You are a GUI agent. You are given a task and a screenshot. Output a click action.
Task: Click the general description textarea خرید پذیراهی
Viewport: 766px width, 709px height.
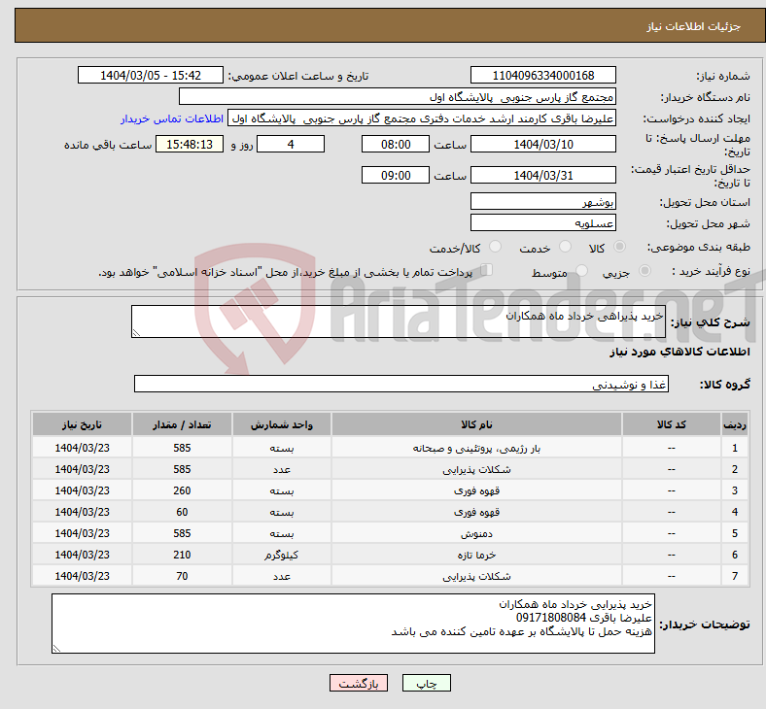[x=399, y=321]
